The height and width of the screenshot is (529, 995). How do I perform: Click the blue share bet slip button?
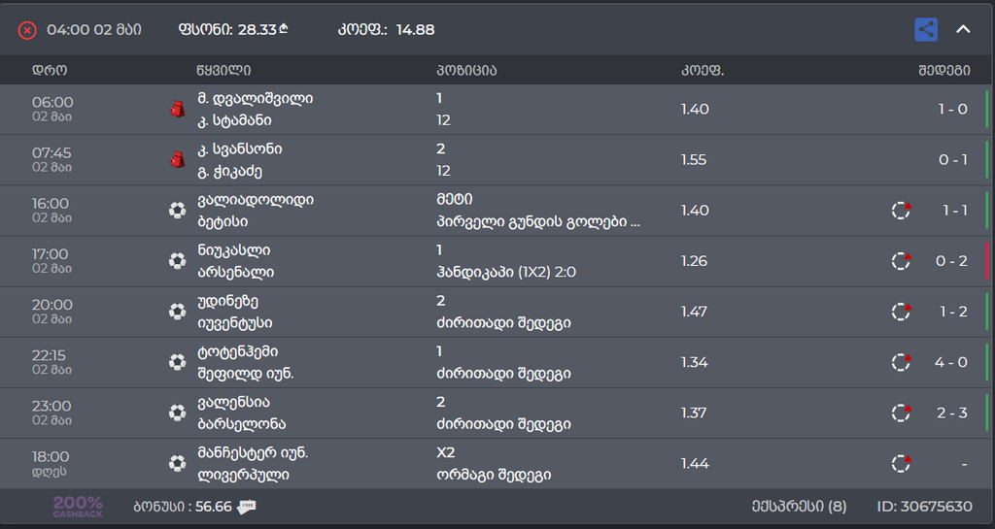point(926,29)
